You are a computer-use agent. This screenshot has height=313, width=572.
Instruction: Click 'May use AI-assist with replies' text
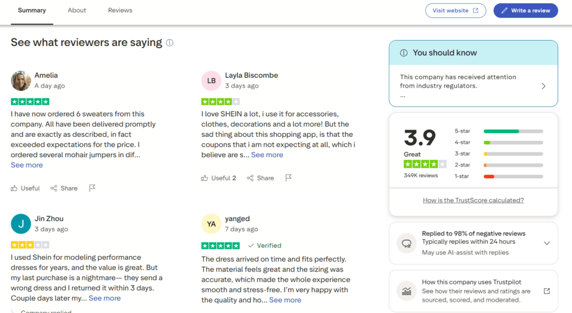coord(465,253)
